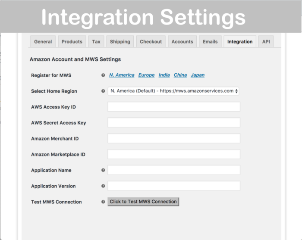
Task: Click help icon beside Application Name
Action: click(103, 170)
